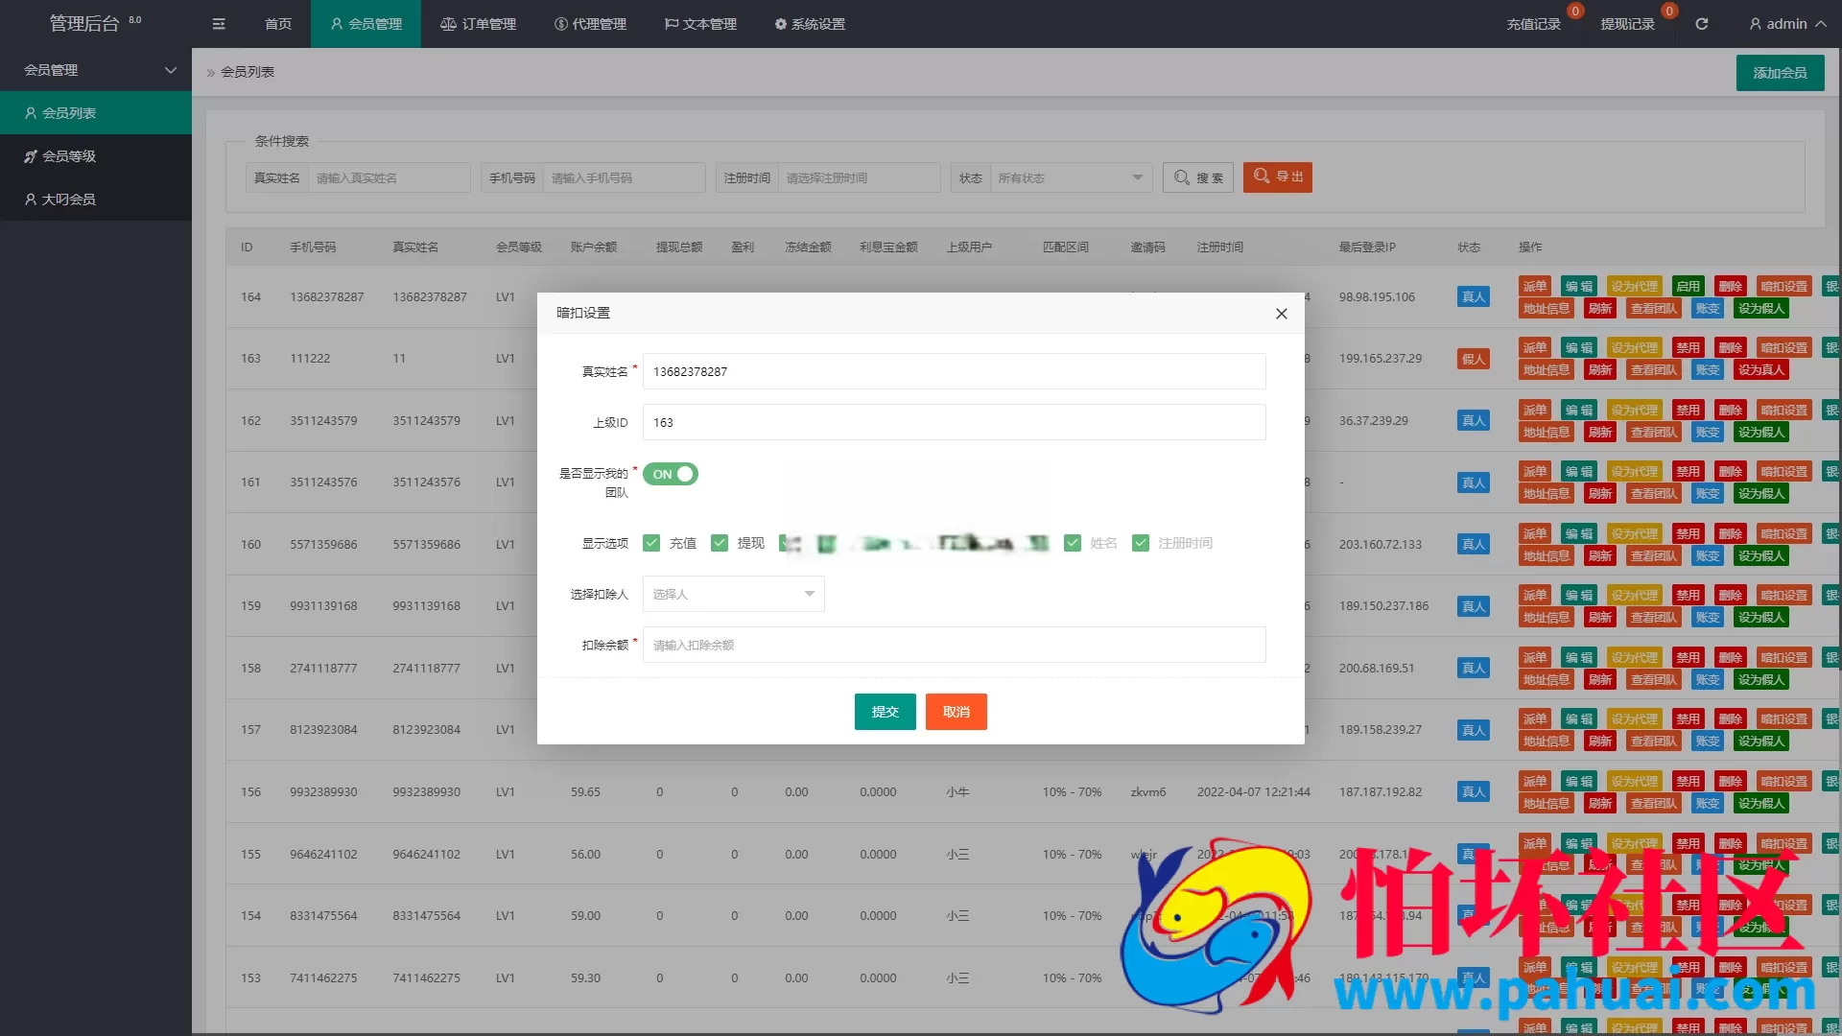The height and width of the screenshot is (1036, 1842).
Task: Open the 选择扣除人 dropdown
Action: pyautogui.click(x=733, y=594)
